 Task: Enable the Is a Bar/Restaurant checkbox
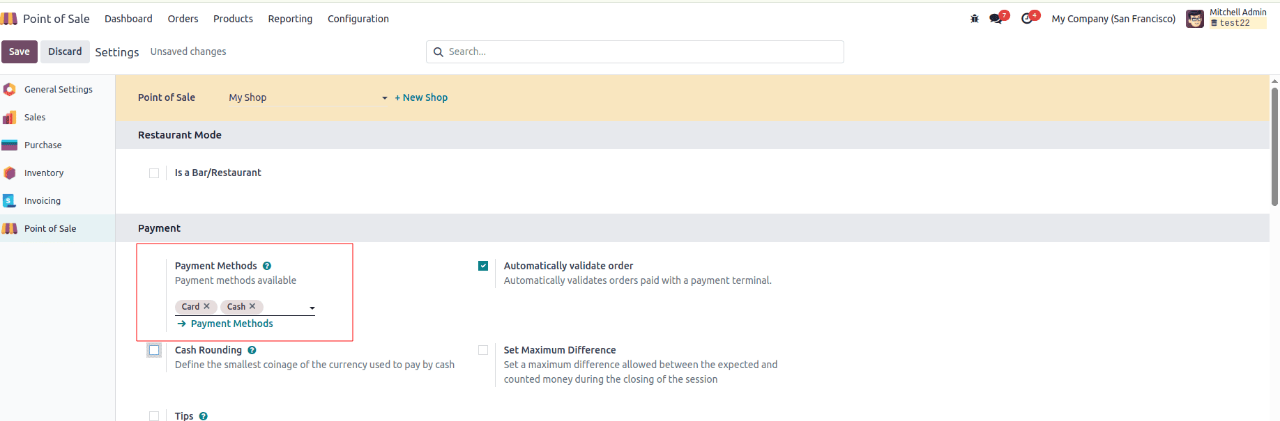[154, 173]
